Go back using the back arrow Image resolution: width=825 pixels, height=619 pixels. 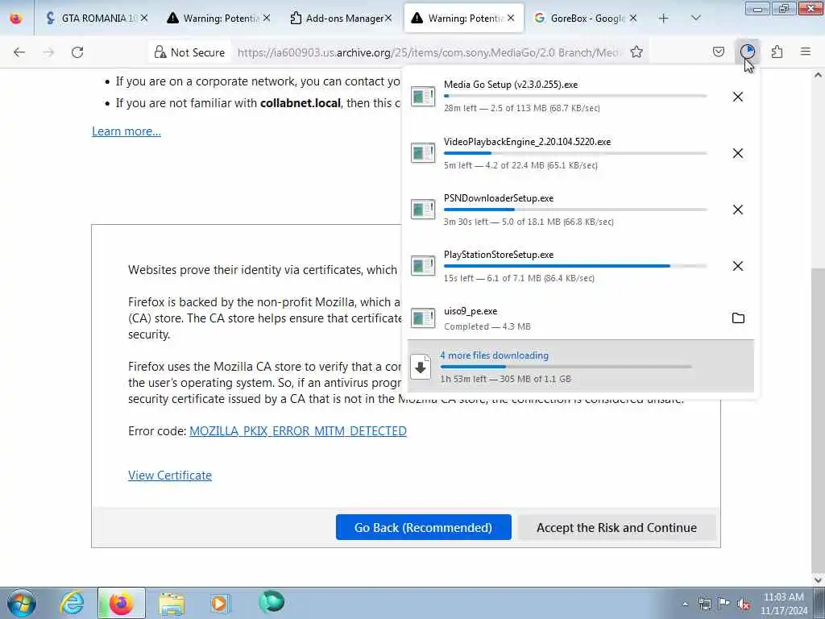19,52
